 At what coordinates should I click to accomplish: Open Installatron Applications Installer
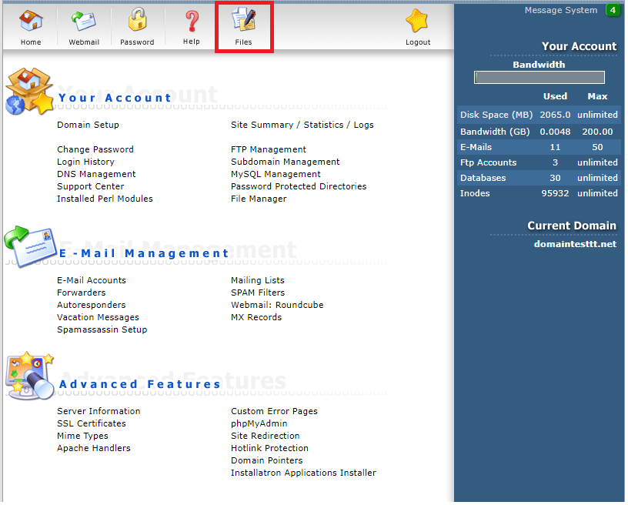tap(303, 474)
